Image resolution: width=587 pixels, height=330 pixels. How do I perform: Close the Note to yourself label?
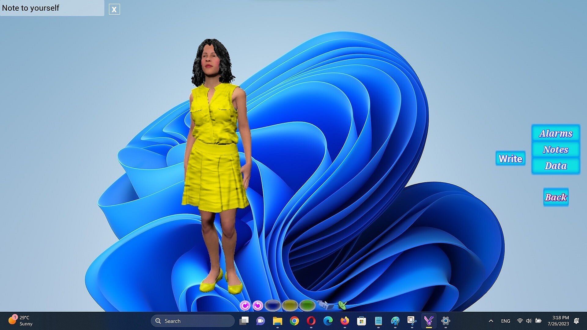pos(114,9)
